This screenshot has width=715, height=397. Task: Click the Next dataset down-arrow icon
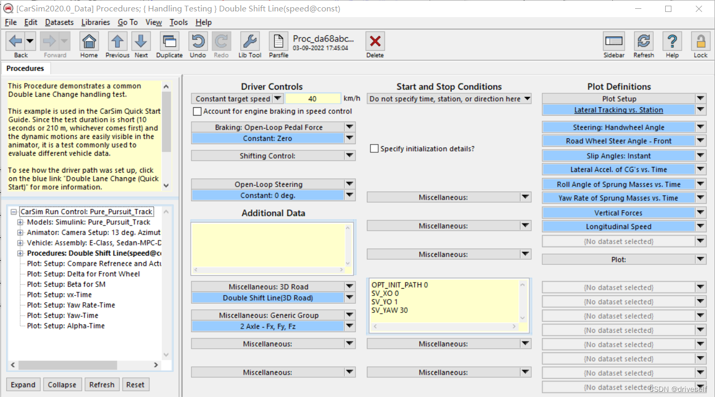[x=141, y=41]
